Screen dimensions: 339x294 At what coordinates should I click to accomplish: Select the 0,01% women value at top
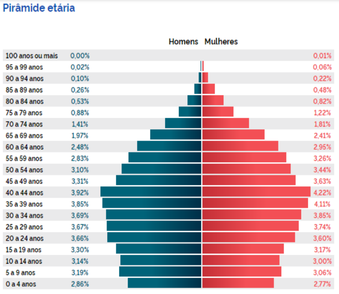point(322,56)
